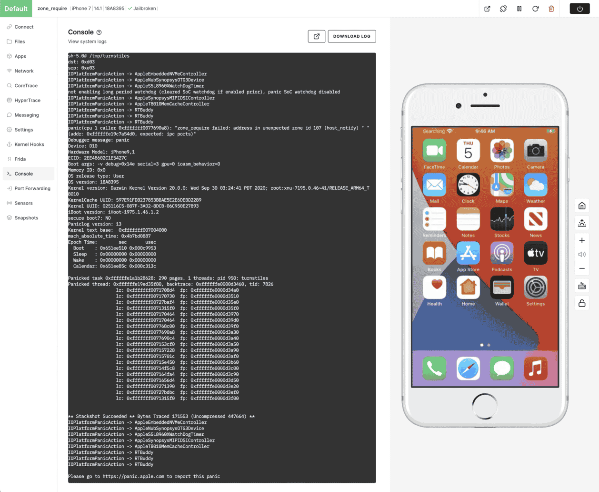599x492 pixels.
Task: Open the Console in a new window
Action: tap(316, 36)
